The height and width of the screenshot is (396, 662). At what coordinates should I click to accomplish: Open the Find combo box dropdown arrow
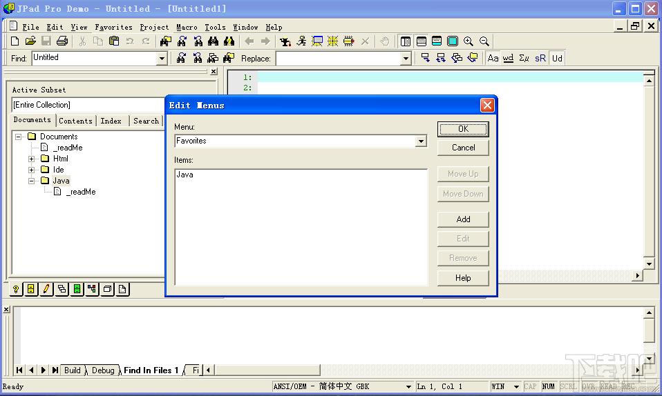162,59
